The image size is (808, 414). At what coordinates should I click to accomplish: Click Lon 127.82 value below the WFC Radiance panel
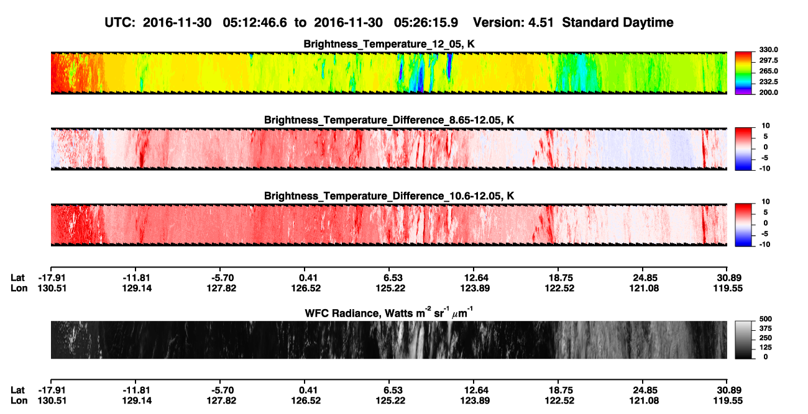[222, 401]
